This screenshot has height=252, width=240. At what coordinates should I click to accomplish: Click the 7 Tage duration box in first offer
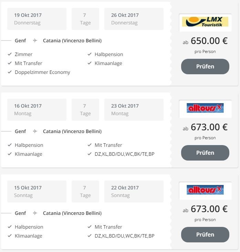point(85,19)
